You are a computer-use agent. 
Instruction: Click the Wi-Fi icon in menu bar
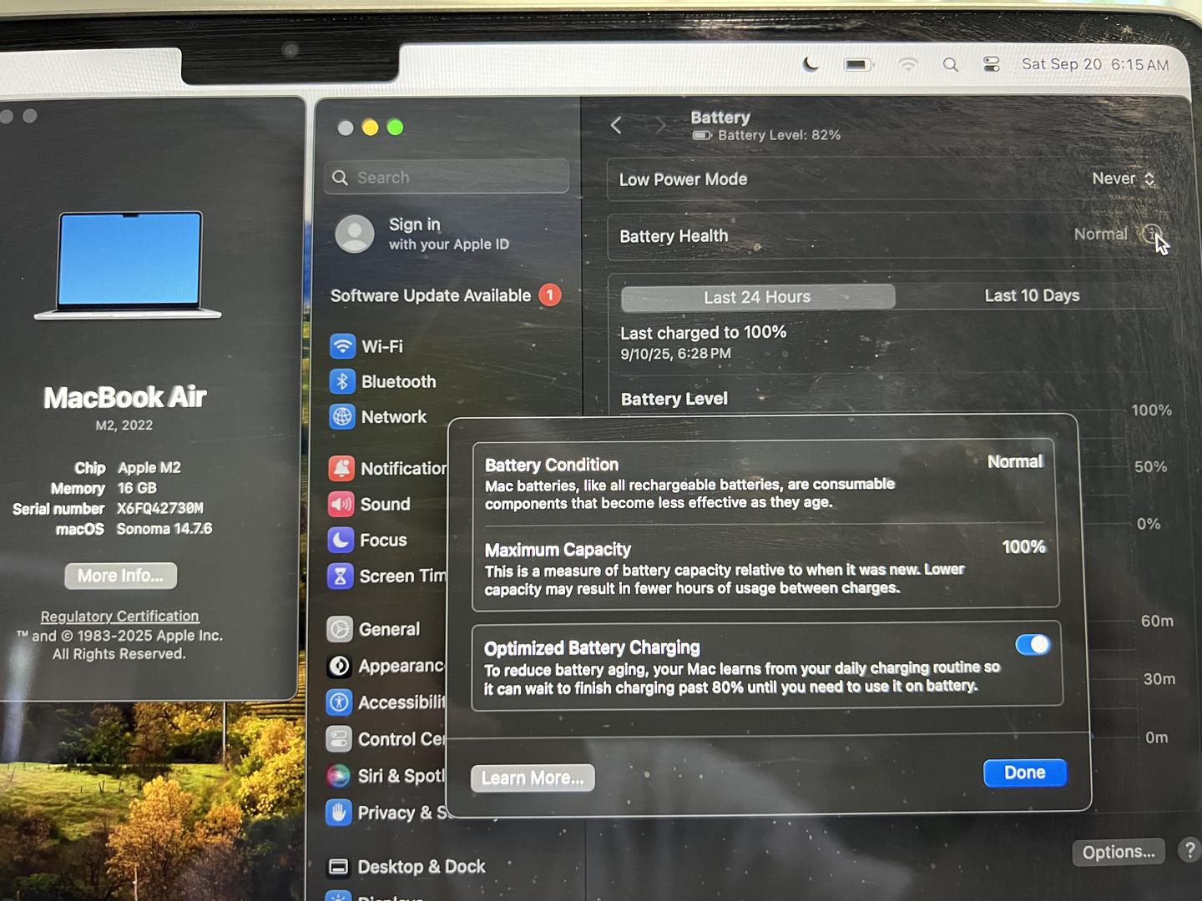[908, 64]
